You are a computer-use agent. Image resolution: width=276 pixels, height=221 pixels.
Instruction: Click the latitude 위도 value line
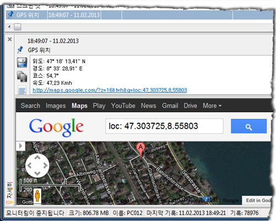click(59, 61)
